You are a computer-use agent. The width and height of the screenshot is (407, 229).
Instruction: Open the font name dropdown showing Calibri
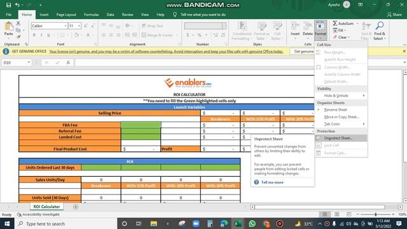point(66,25)
